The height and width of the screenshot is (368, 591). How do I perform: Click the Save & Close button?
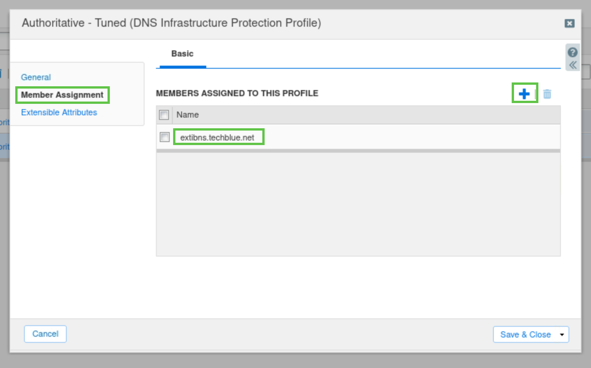[x=525, y=335]
